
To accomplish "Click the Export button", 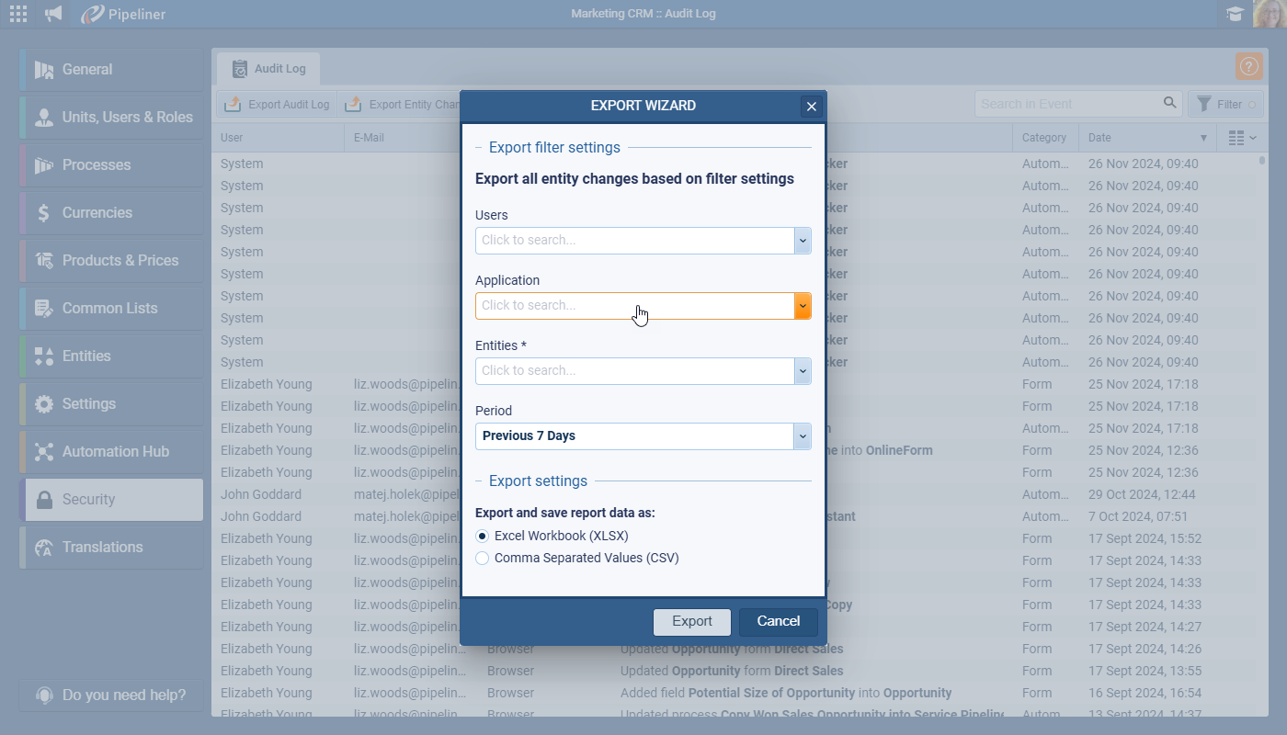I will [x=691, y=622].
